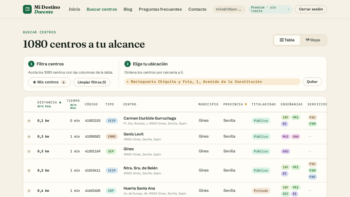
Task: Click Limpiar filtros (1) button
Action: (92, 82)
